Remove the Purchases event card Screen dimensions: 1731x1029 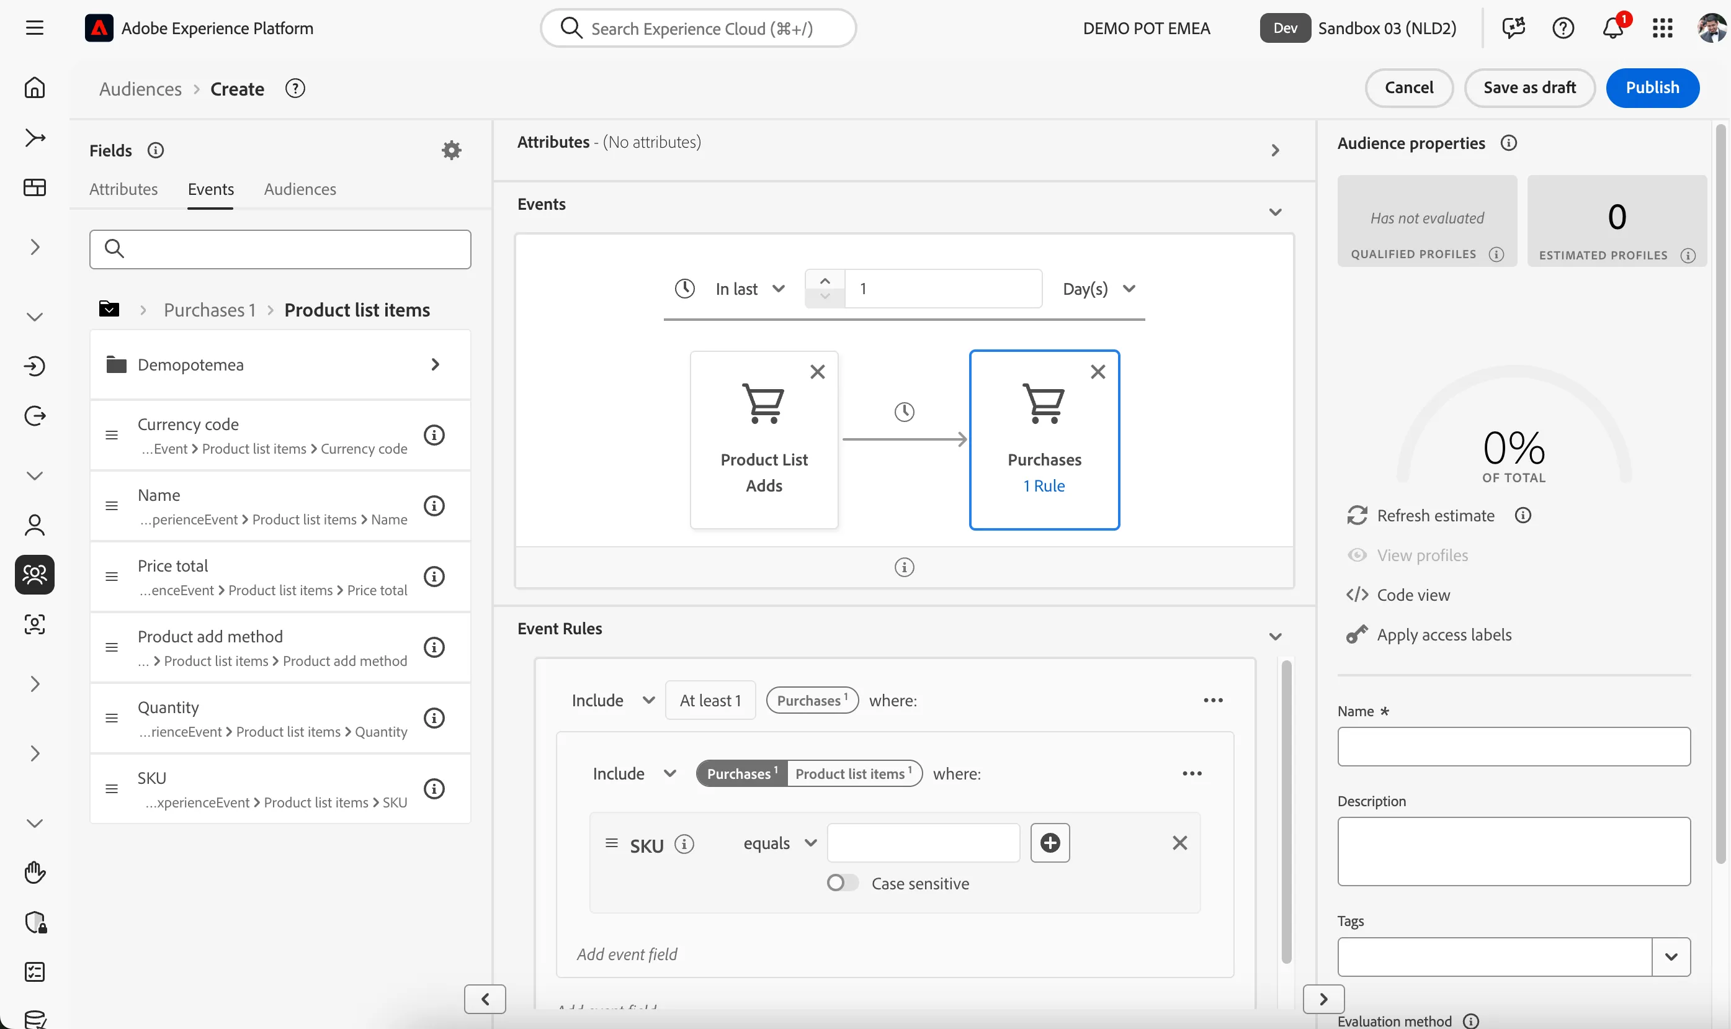click(x=1098, y=372)
